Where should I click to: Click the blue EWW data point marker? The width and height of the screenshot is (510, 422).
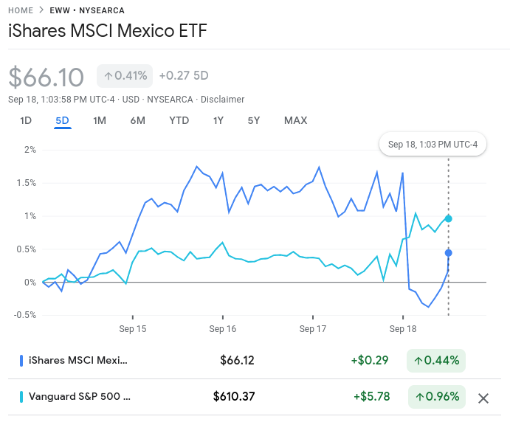click(448, 253)
